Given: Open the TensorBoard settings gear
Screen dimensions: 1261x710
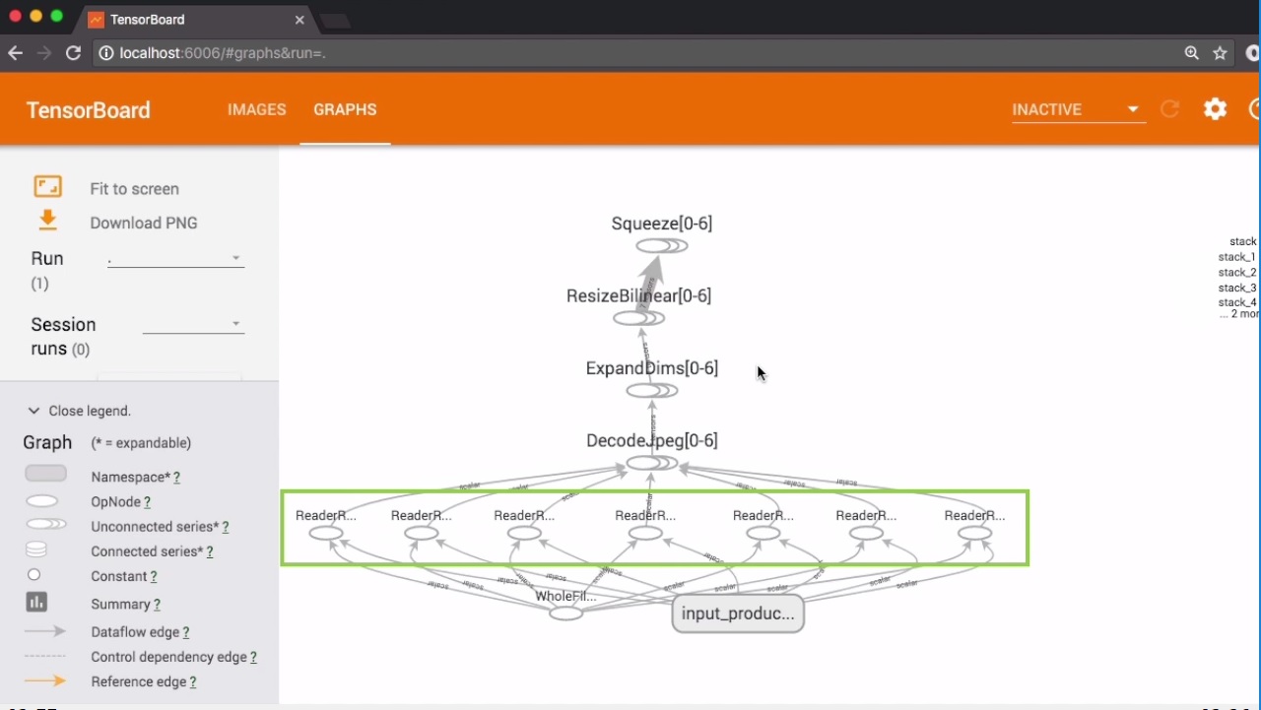Looking at the screenshot, I should (x=1215, y=109).
